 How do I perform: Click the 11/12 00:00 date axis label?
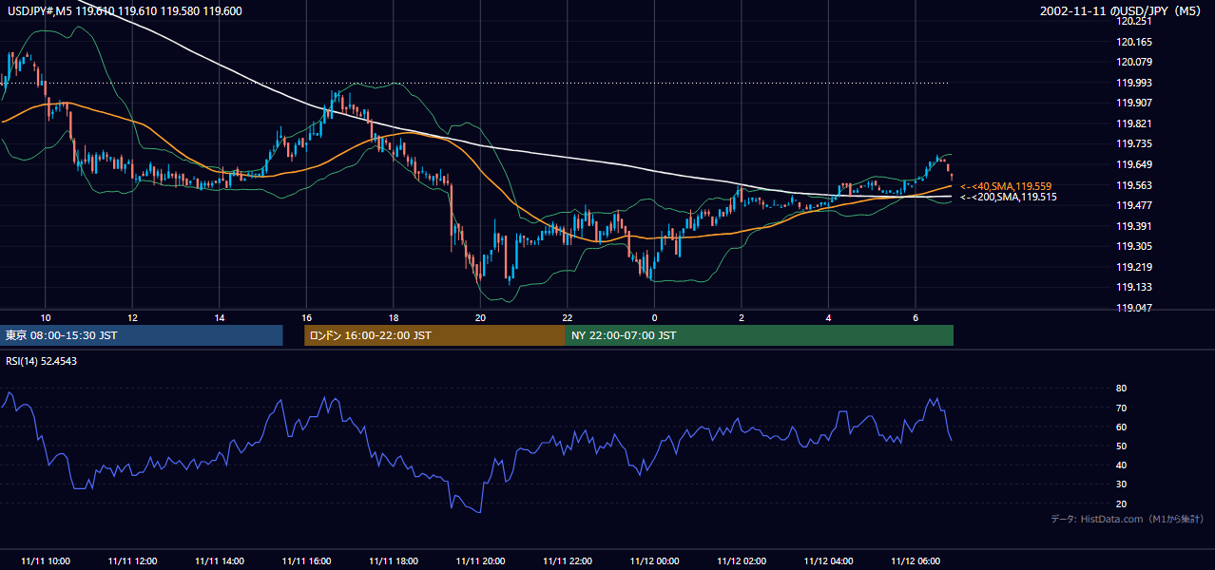654,560
